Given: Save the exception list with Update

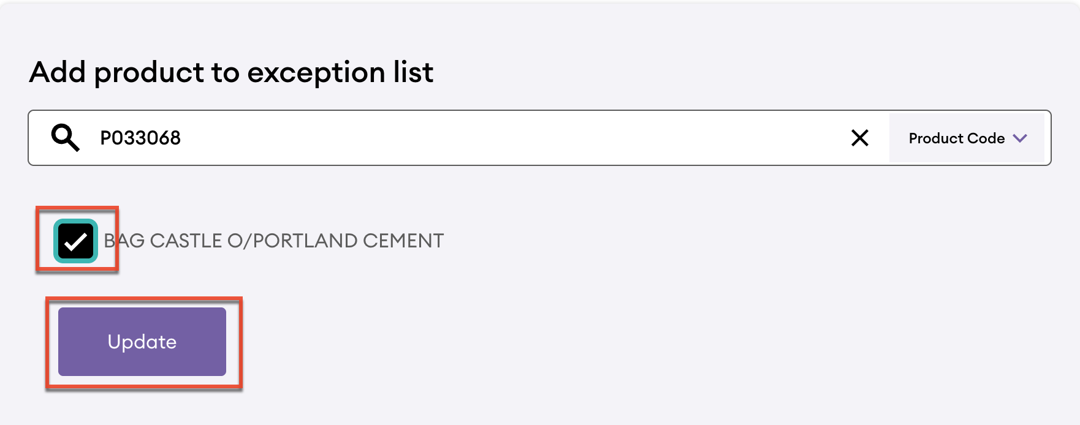Looking at the screenshot, I should (x=142, y=342).
